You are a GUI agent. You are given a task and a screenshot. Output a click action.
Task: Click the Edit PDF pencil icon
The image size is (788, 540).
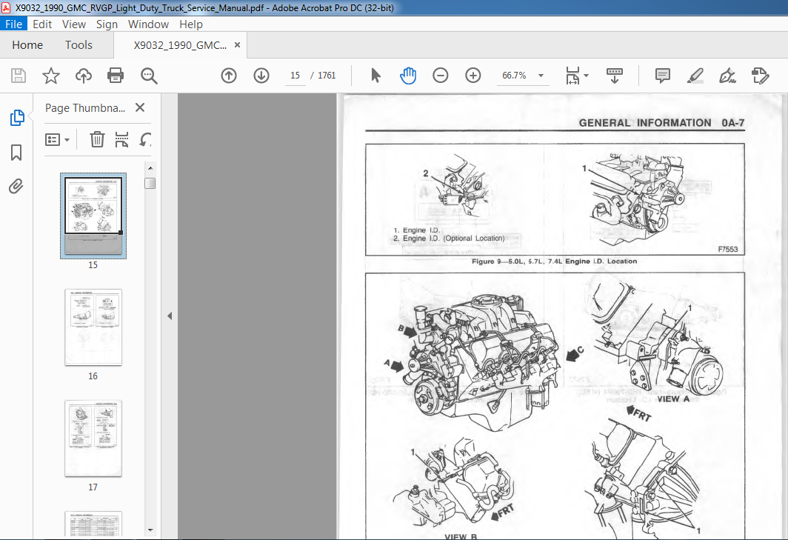[x=760, y=76]
